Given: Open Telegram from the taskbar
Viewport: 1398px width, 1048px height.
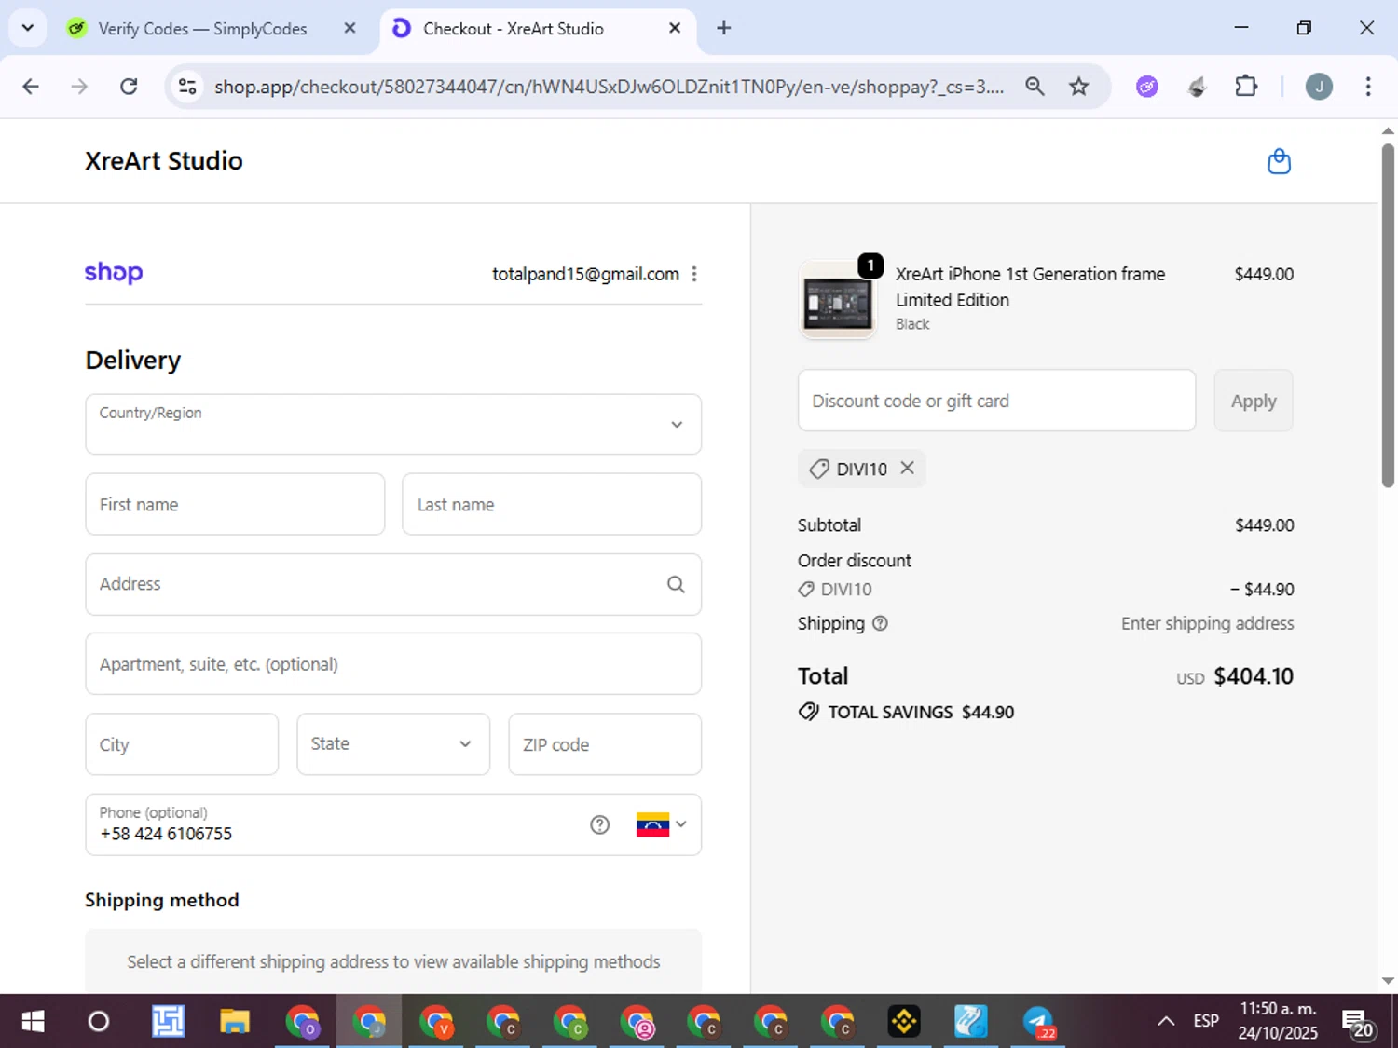Looking at the screenshot, I should pyautogui.click(x=1038, y=1022).
